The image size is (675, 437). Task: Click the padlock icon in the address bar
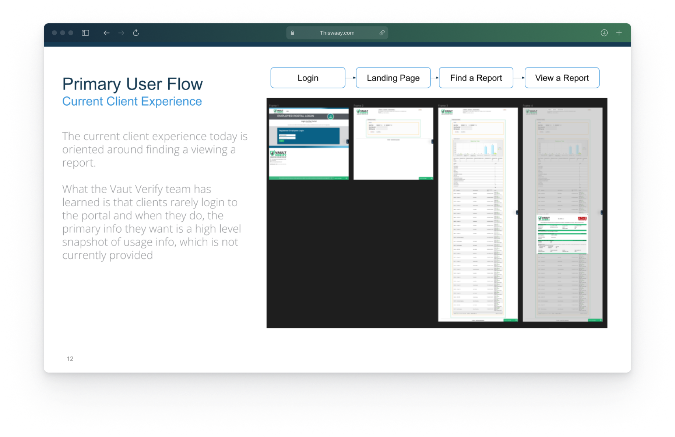coord(292,33)
